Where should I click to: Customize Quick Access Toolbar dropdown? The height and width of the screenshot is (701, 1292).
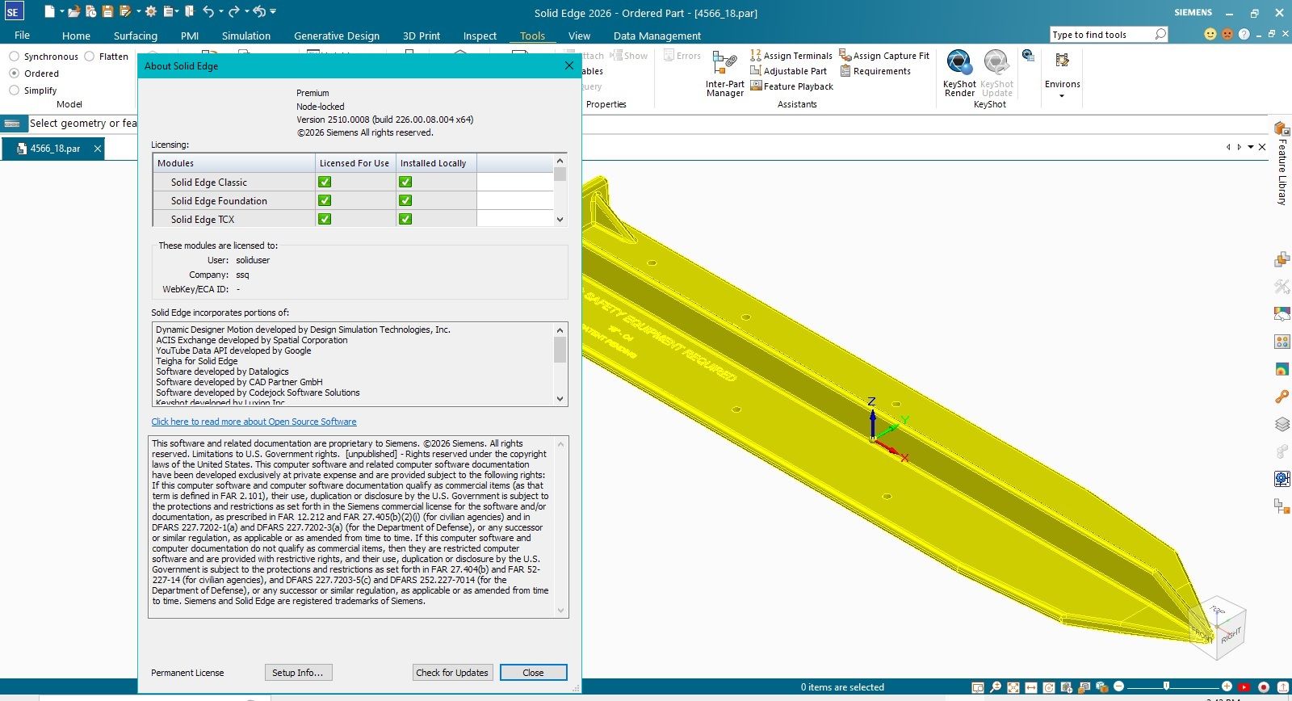tap(273, 11)
